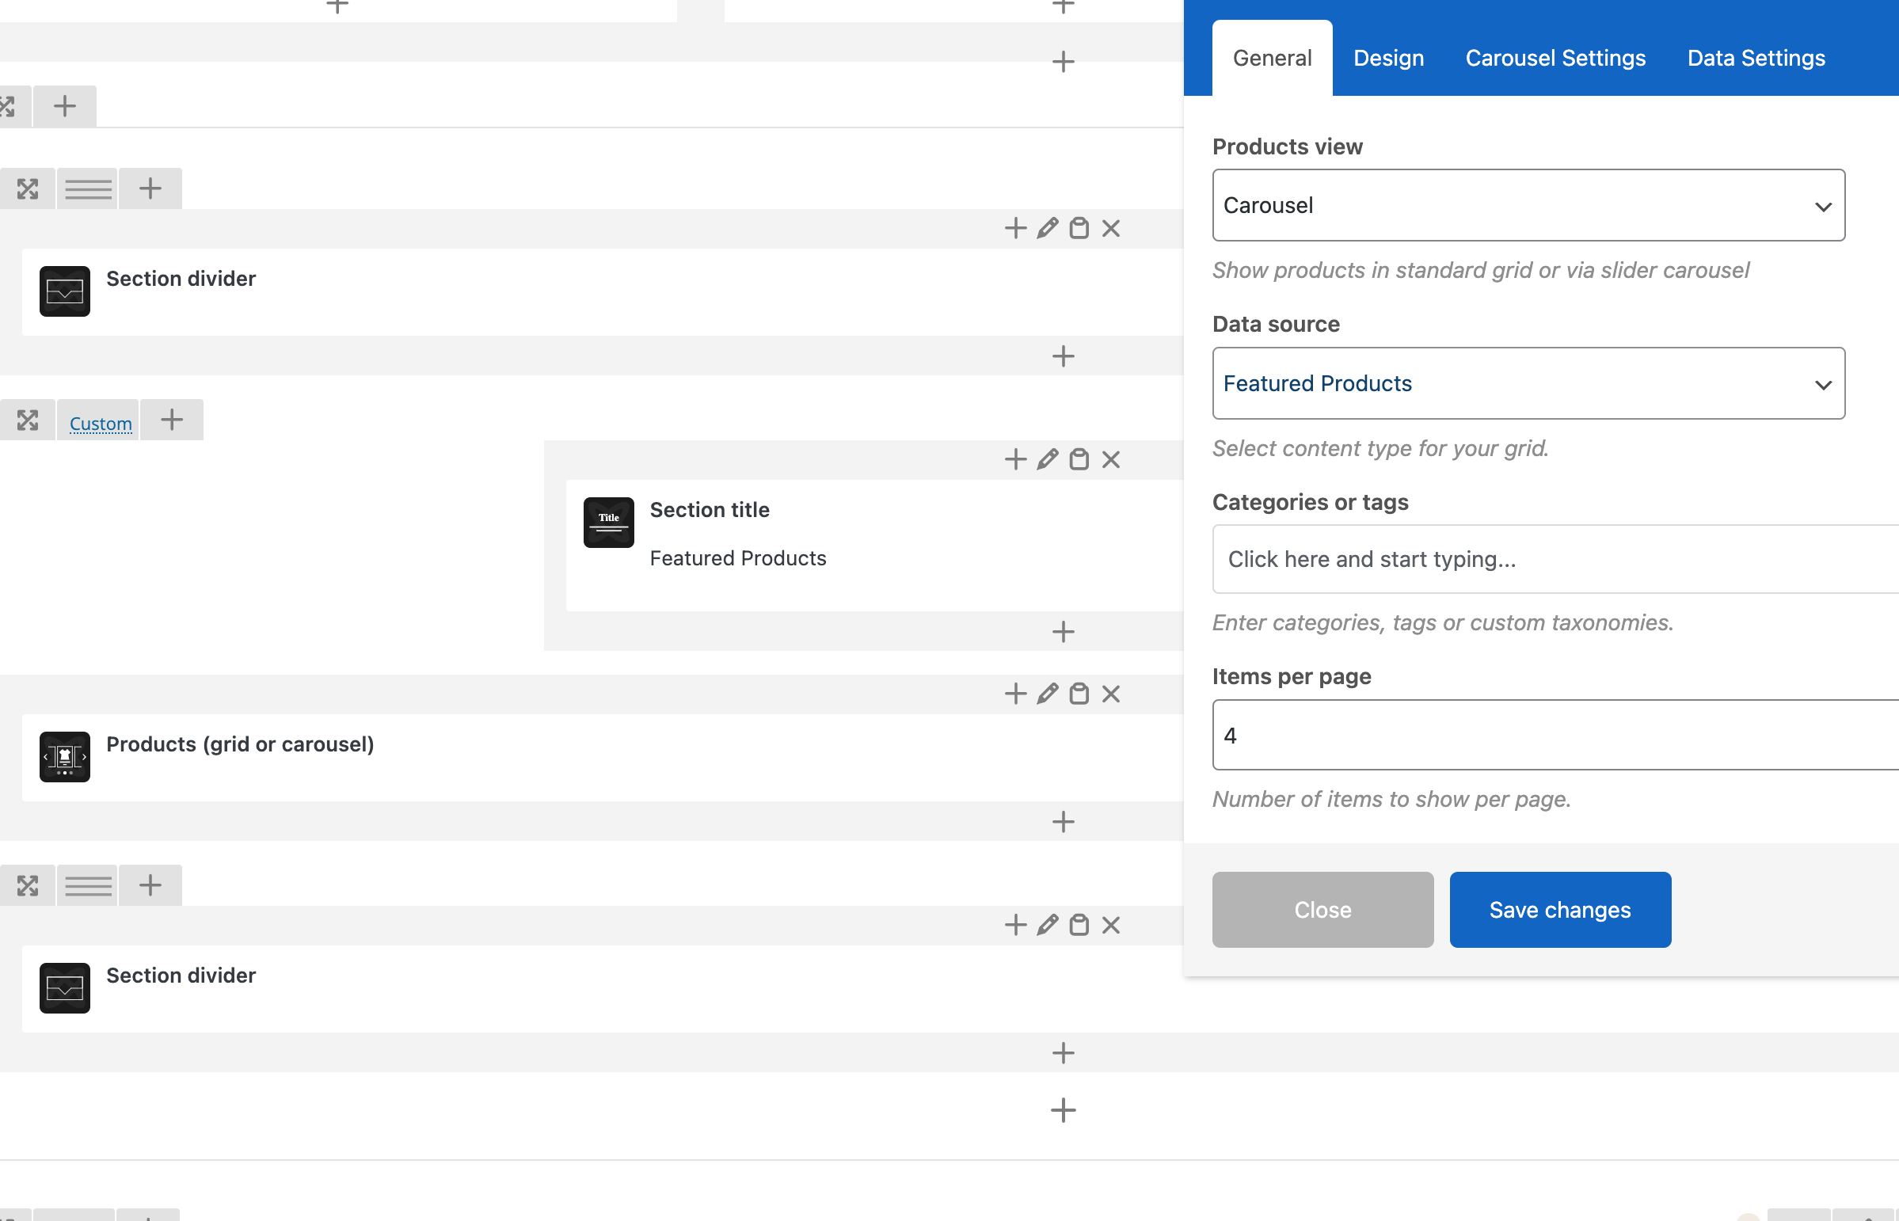Click Products grid or carousel element icon

[65, 756]
